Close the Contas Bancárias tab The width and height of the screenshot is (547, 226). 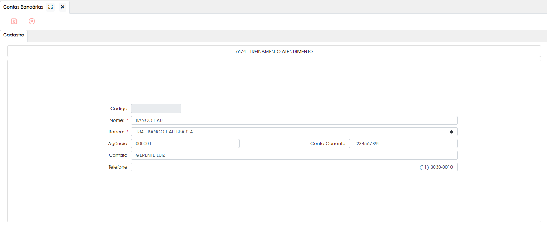[x=63, y=7]
